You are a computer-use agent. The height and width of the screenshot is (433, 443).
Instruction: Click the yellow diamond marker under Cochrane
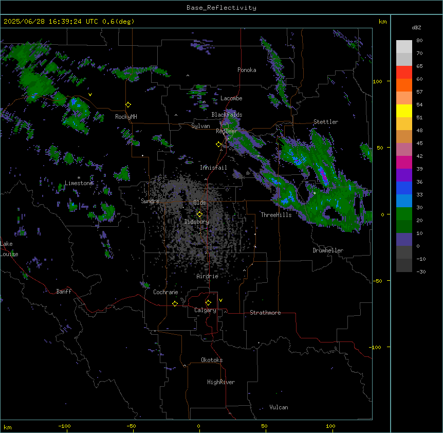[175, 303]
